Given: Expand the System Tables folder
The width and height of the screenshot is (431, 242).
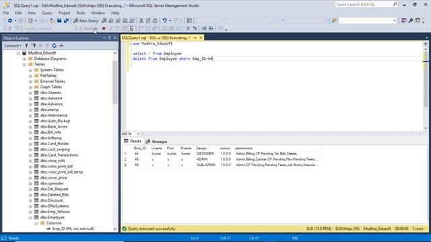Looking at the screenshot, I should pos(30,70).
